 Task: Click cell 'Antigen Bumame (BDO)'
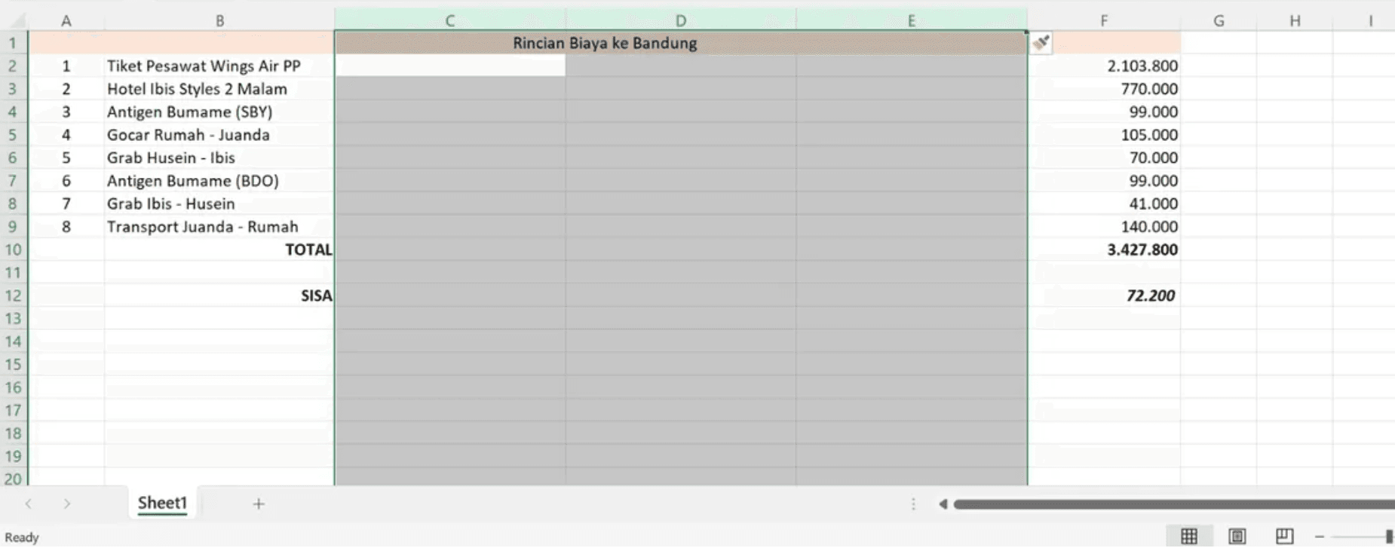[219, 181]
